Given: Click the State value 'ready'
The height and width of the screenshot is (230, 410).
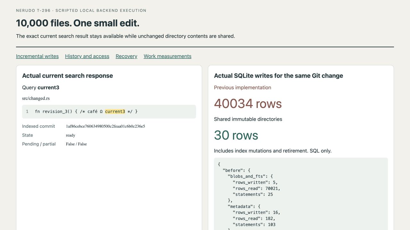Looking at the screenshot, I should point(70,135).
